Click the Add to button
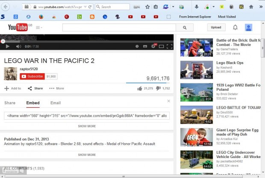The width and height of the screenshot is (265, 178). click(13, 88)
